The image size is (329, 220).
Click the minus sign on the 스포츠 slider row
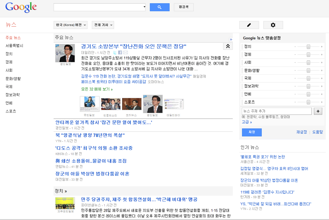pyautogui.click(x=295, y=102)
